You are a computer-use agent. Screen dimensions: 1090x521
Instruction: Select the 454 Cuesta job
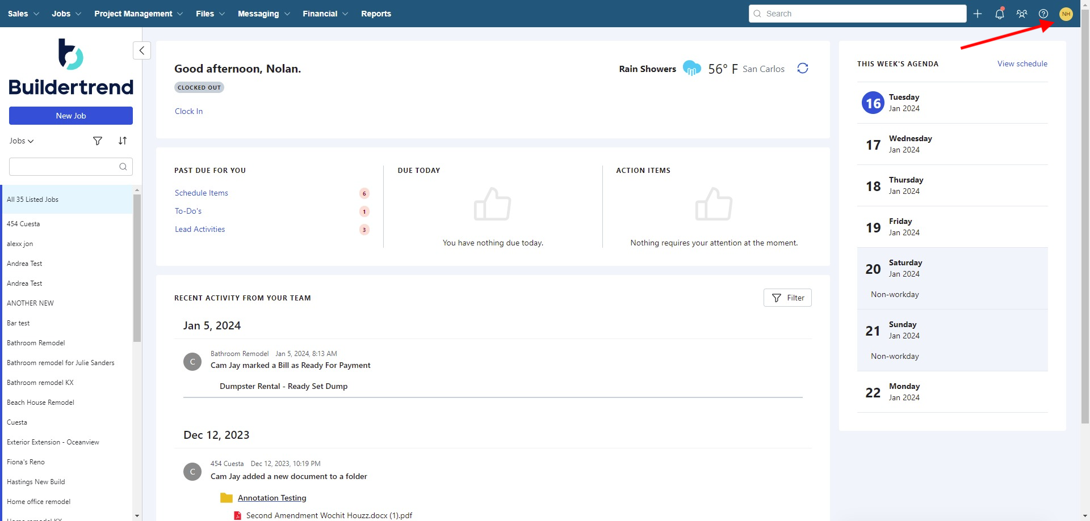pyautogui.click(x=67, y=224)
